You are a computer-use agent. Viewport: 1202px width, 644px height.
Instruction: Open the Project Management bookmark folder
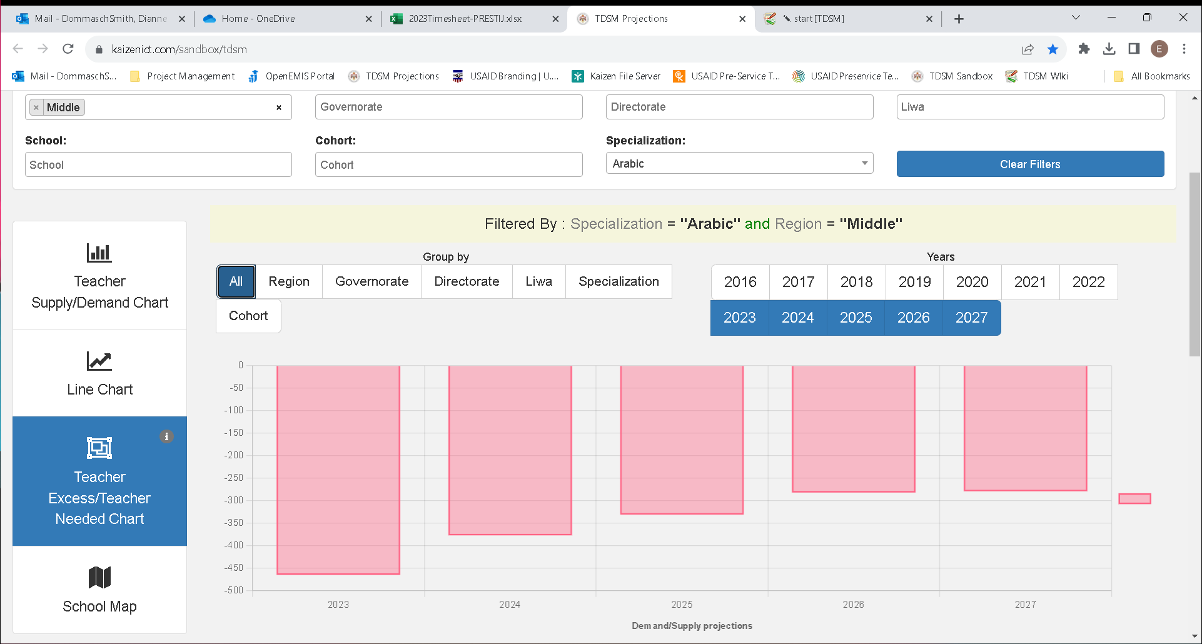tap(182, 76)
